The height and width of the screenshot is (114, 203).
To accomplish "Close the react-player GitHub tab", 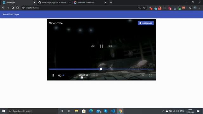I will coord(70,3).
